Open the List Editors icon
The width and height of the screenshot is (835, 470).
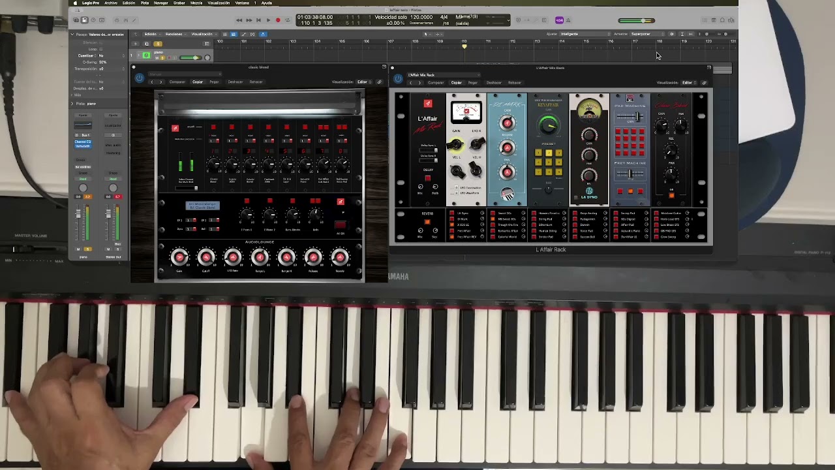pyautogui.click(x=705, y=20)
